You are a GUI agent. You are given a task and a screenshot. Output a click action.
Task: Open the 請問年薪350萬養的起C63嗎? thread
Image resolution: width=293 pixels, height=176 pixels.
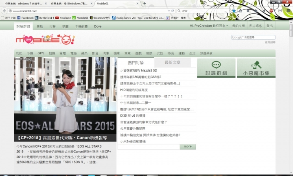[140, 77]
